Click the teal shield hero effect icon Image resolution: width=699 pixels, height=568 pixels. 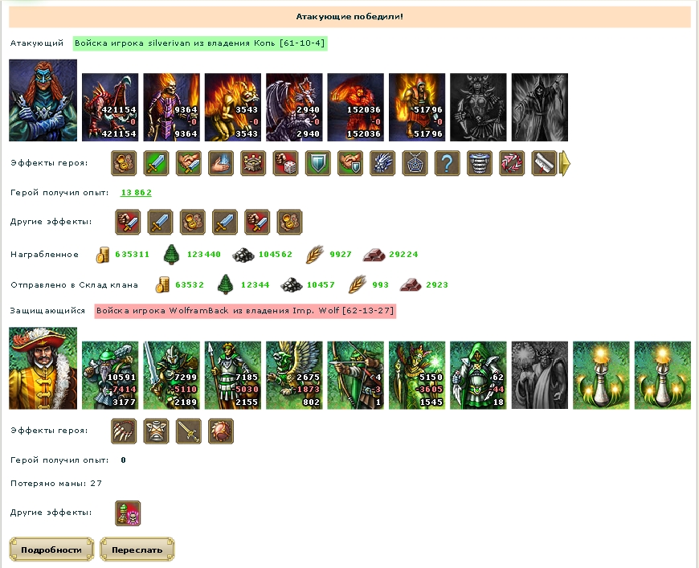[318, 163]
